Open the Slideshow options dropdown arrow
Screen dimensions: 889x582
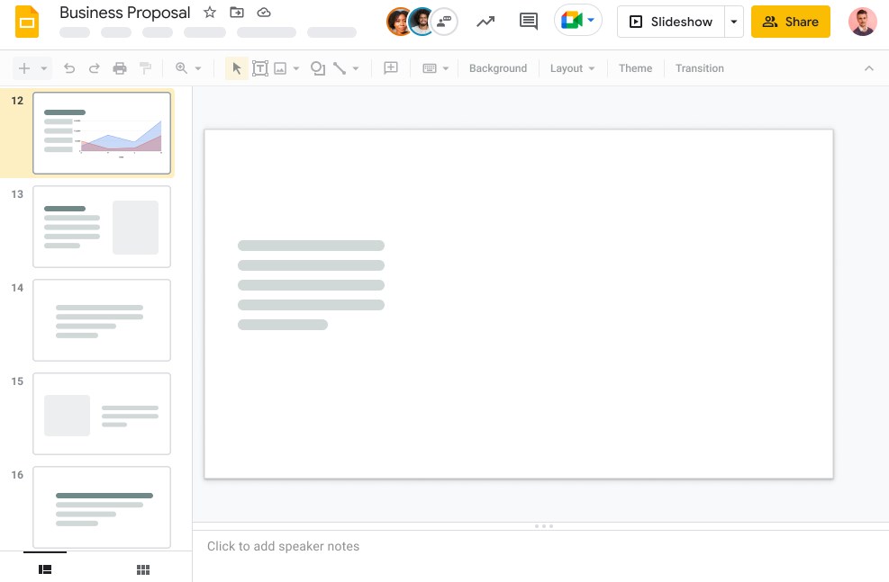pyautogui.click(x=734, y=22)
